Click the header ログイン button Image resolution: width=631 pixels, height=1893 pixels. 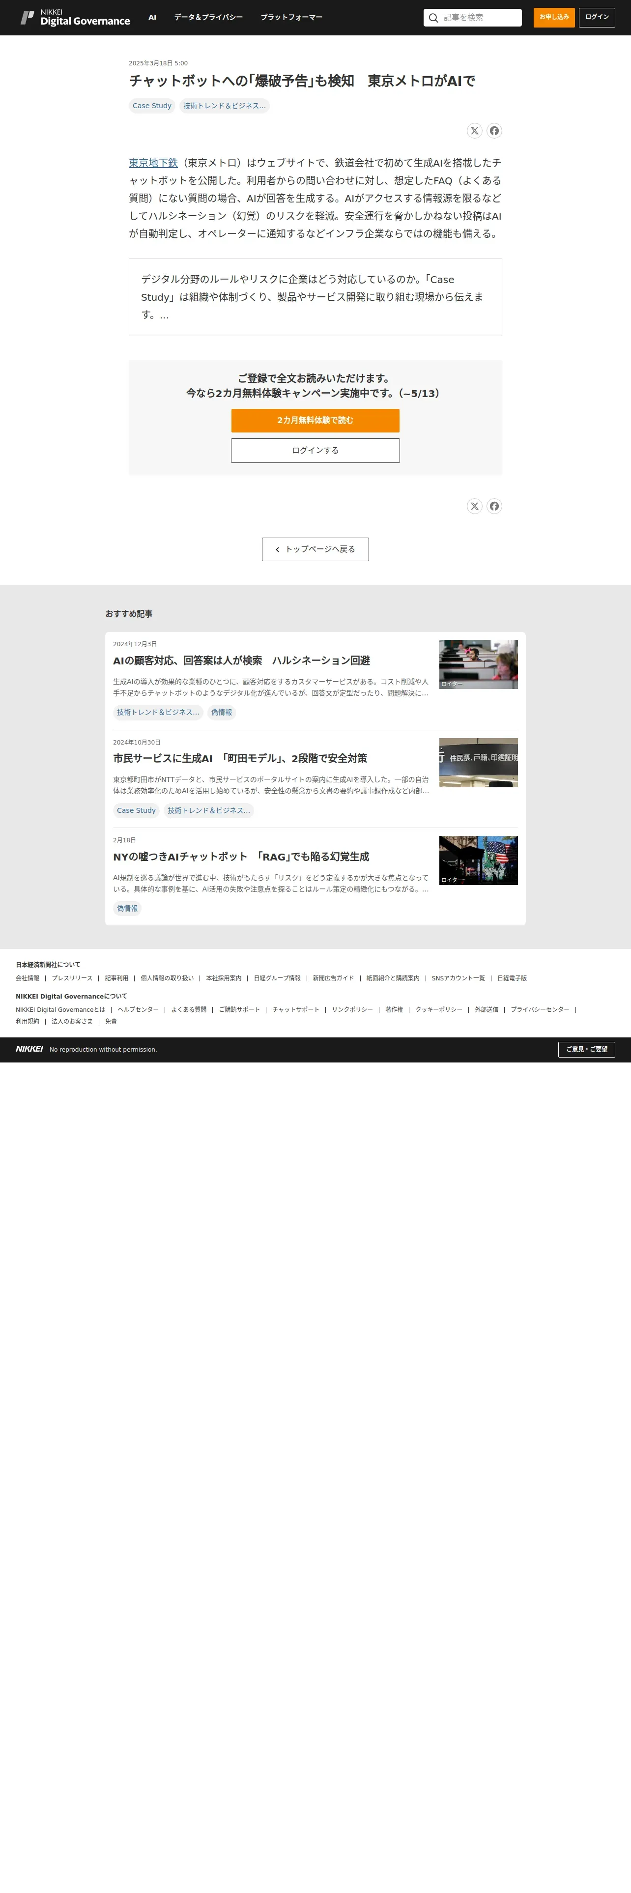tap(597, 17)
